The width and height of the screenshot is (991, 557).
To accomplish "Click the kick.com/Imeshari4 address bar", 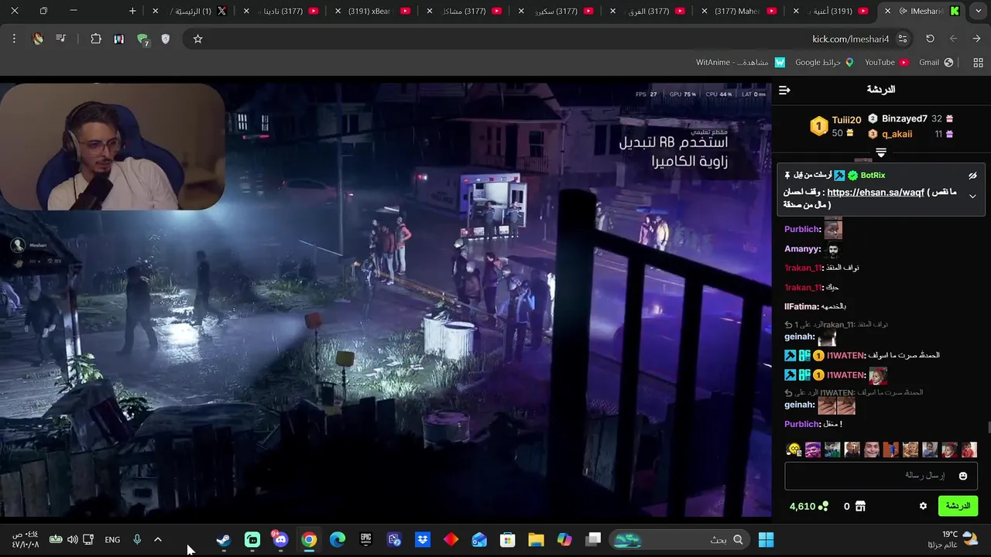I will [850, 39].
